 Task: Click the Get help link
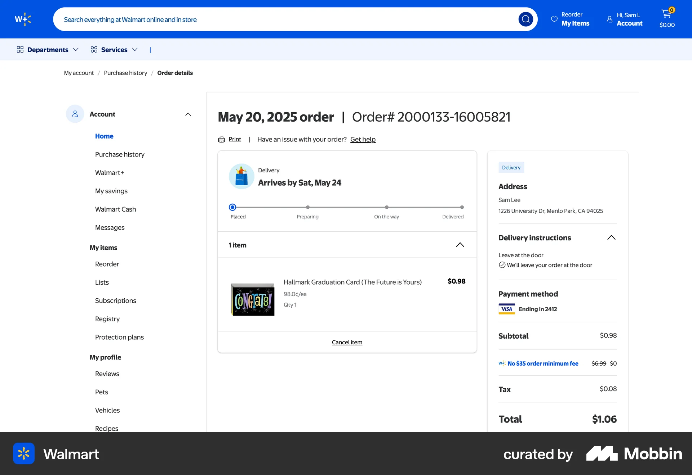[x=363, y=139]
